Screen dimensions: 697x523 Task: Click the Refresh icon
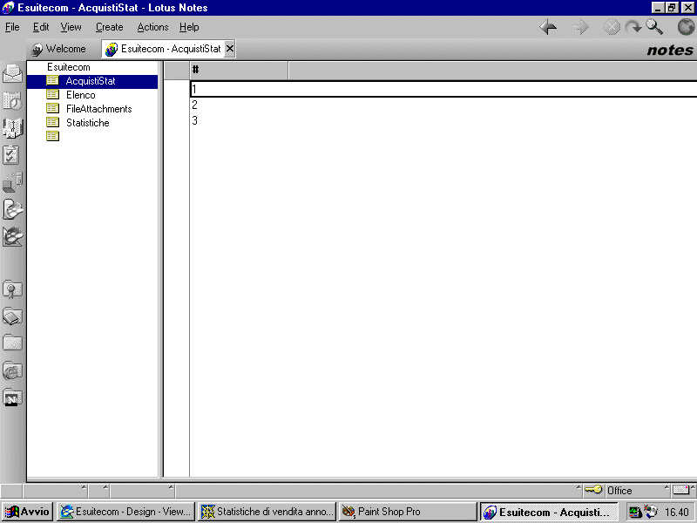(633, 28)
